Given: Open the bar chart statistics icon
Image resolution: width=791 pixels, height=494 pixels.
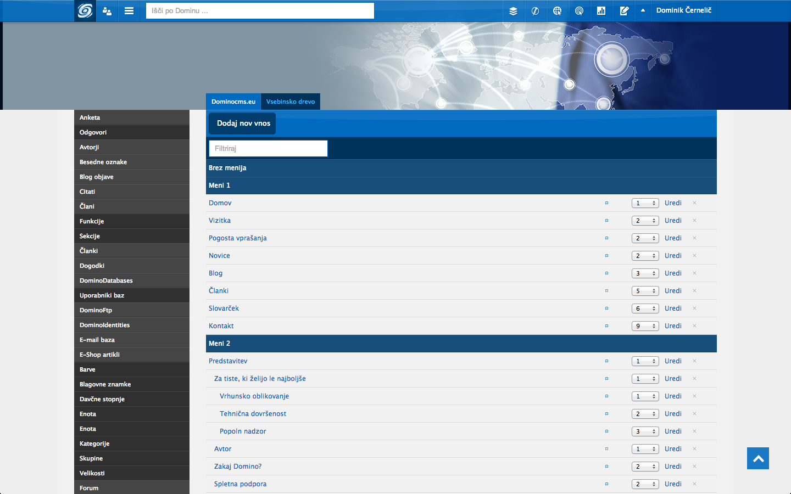Looking at the screenshot, I should [x=601, y=11].
